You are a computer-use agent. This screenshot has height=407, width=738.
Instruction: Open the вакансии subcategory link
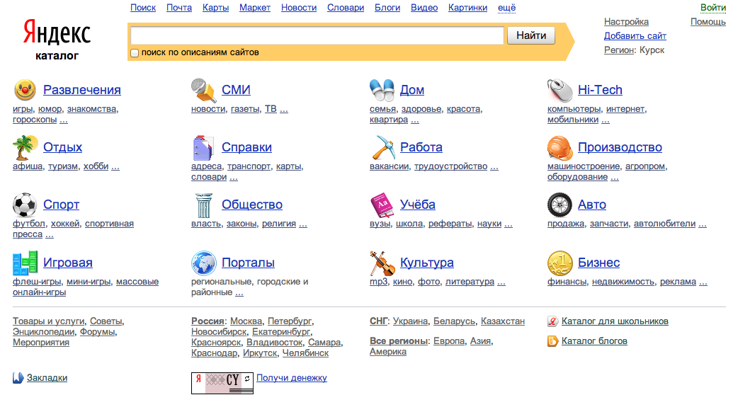pyautogui.click(x=390, y=166)
